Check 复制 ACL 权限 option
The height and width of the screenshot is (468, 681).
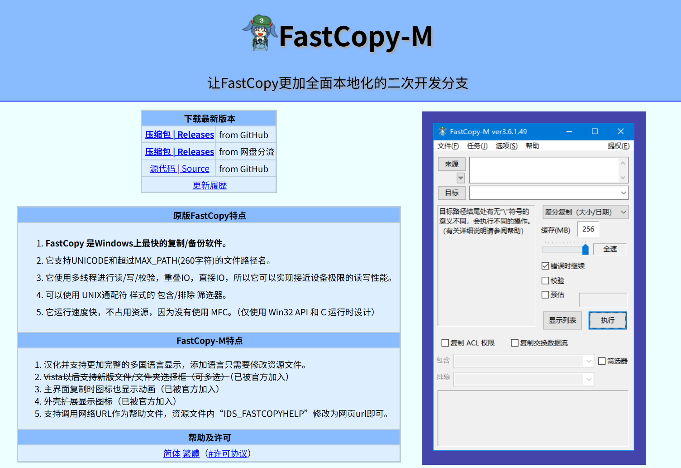click(445, 343)
